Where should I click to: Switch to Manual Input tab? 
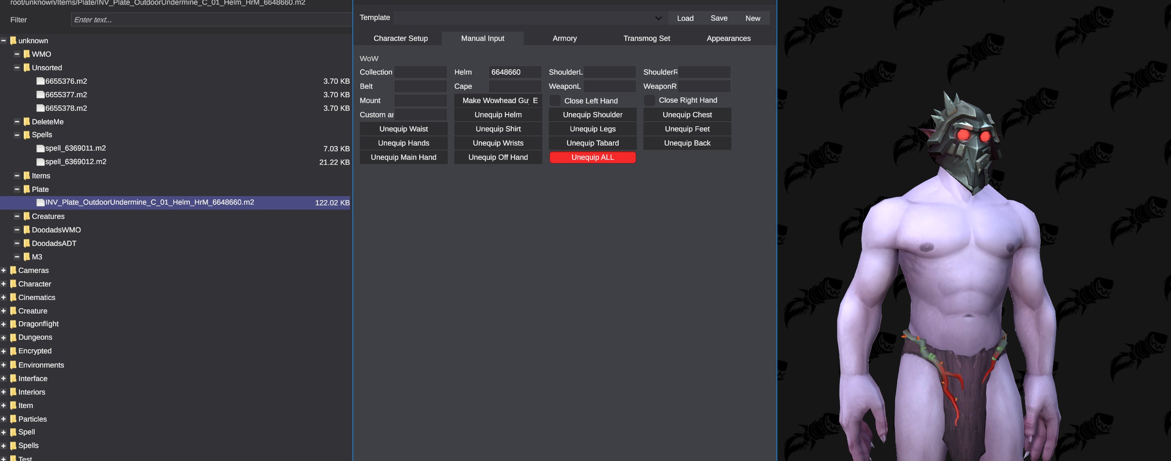click(483, 39)
